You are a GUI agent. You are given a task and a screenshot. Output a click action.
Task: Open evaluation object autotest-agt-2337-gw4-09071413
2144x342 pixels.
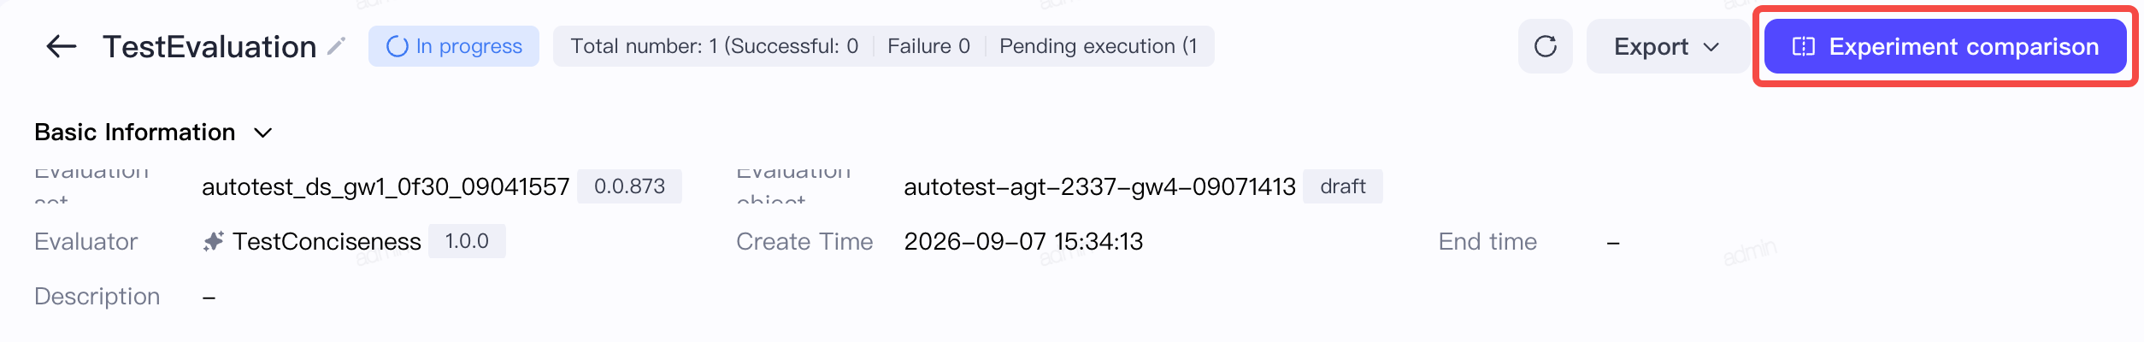pos(1100,186)
